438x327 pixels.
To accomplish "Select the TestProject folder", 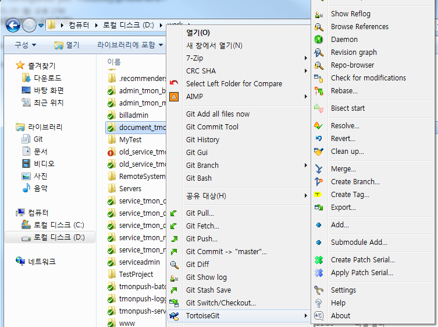I will pyautogui.click(x=130, y=274).
